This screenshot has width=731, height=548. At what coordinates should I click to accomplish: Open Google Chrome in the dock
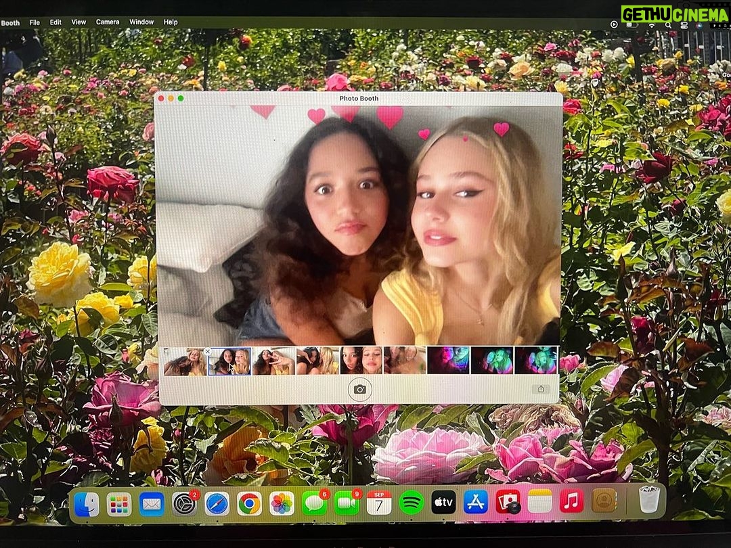tap(249, 503)
